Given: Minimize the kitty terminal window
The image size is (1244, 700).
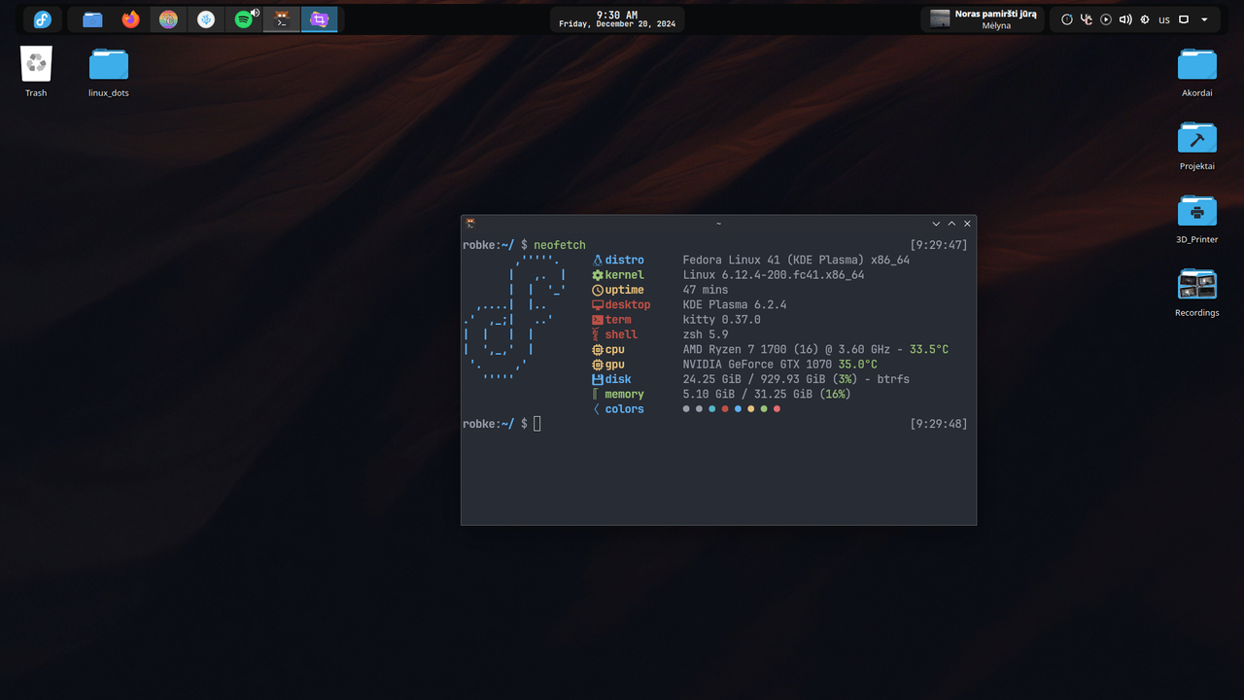Looking at the screenshot, I should (936, 224).
